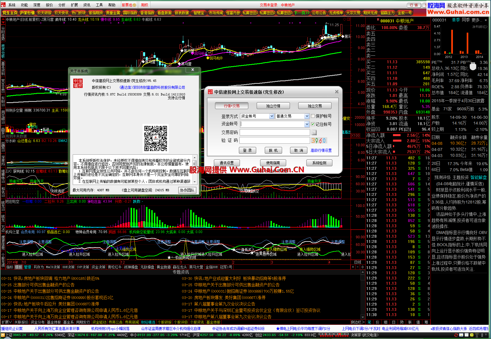Expand the 扩展V button at bottom left
This screenshot has width=491, height=339.
click(6, 322)
